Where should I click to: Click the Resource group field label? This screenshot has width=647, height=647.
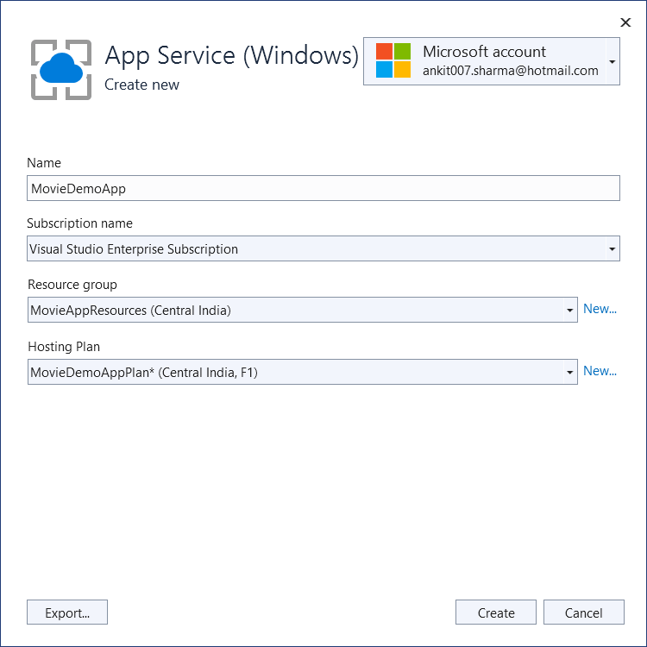tap(72, 285)
